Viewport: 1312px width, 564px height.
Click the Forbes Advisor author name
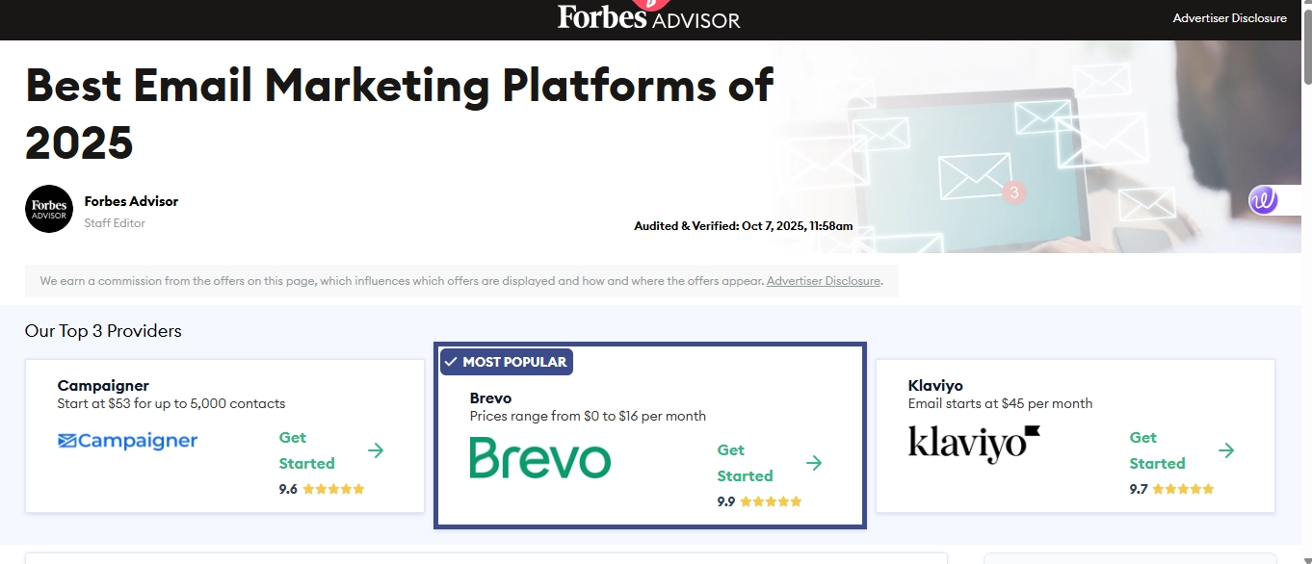[x=131, y=201]
